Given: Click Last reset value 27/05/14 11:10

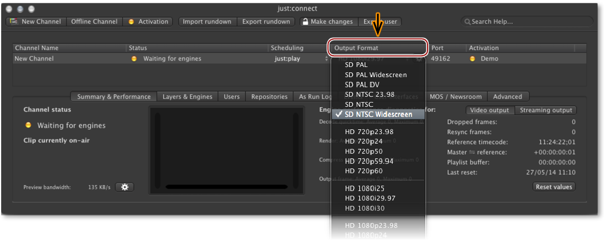Looking at the screenshot, I should pos(551,172).
